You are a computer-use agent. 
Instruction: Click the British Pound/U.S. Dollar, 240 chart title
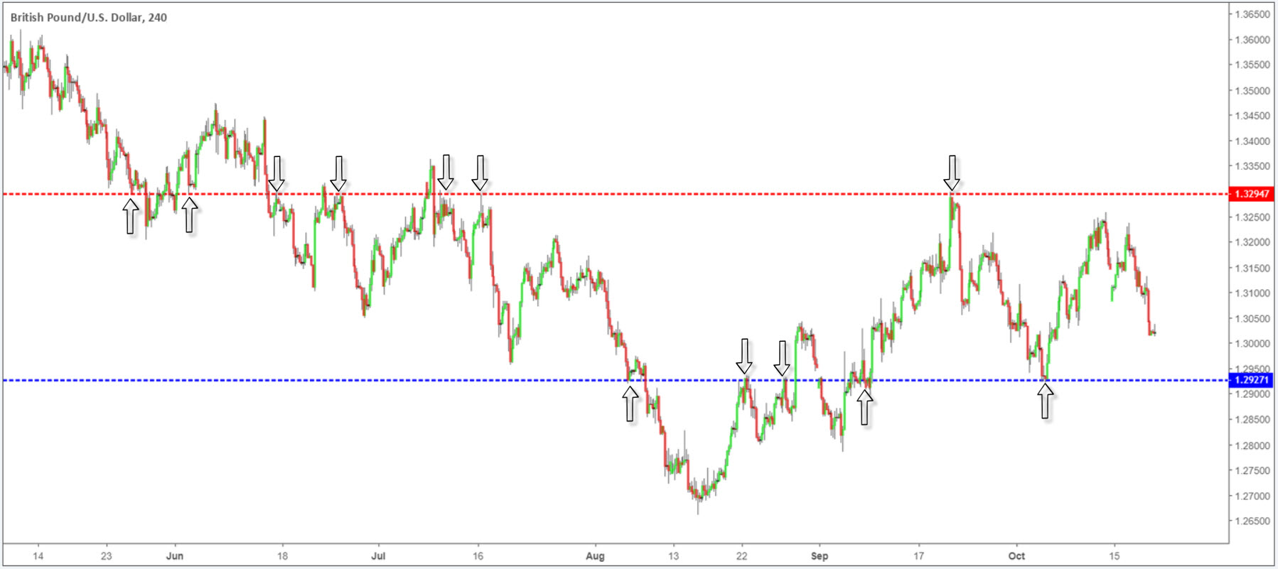point(89,17)
